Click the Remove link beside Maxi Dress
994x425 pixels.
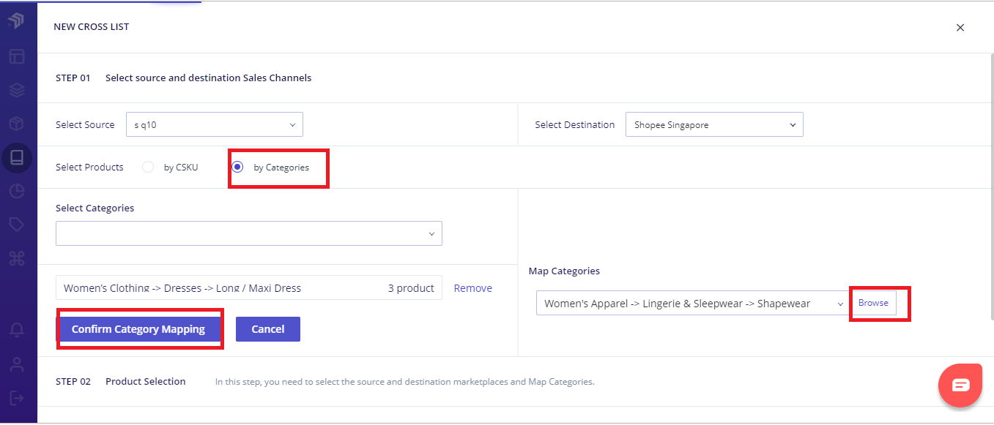pyautogui.click(x=473, y=288)
